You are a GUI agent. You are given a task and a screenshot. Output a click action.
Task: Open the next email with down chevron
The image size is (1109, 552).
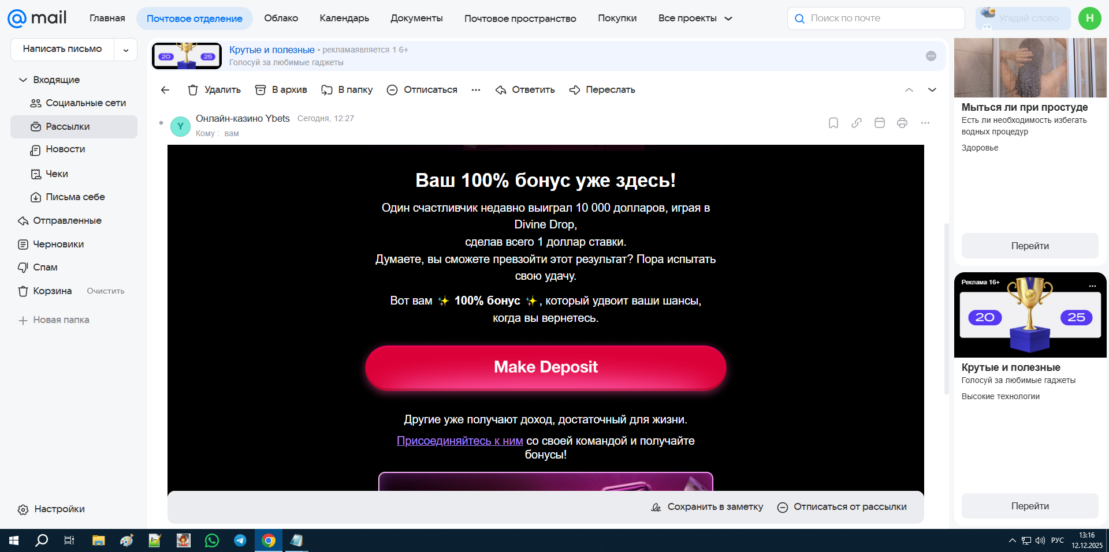(932, 90)
